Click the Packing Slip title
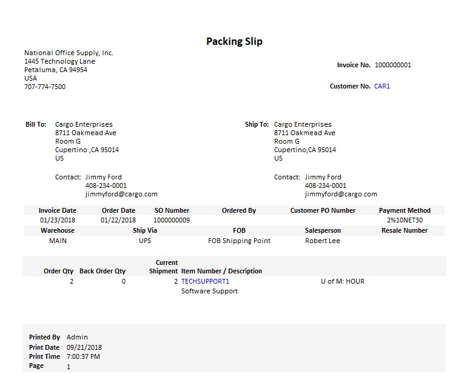464x374 pixels. pyautogui.click(x=234, y=41)
